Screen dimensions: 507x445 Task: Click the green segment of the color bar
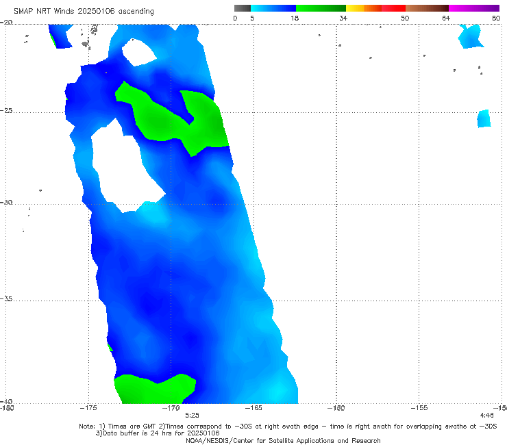321,8
